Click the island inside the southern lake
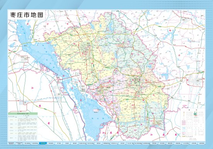The height and width of the screenshot is (149, 213). (96, 110)
